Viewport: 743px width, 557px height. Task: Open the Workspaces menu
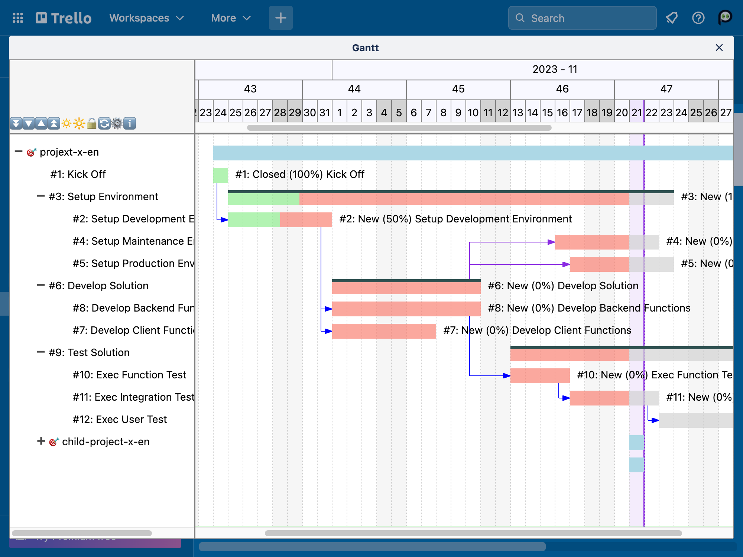click(146, 17)
